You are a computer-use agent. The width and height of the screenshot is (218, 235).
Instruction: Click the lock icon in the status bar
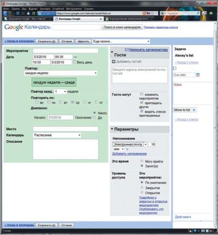click(x=190, y=231)
